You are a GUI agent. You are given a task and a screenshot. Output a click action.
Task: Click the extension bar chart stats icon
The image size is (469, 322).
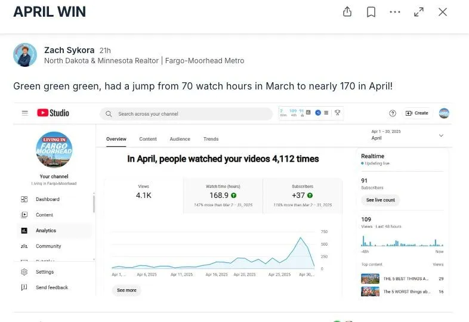[308, 113]
